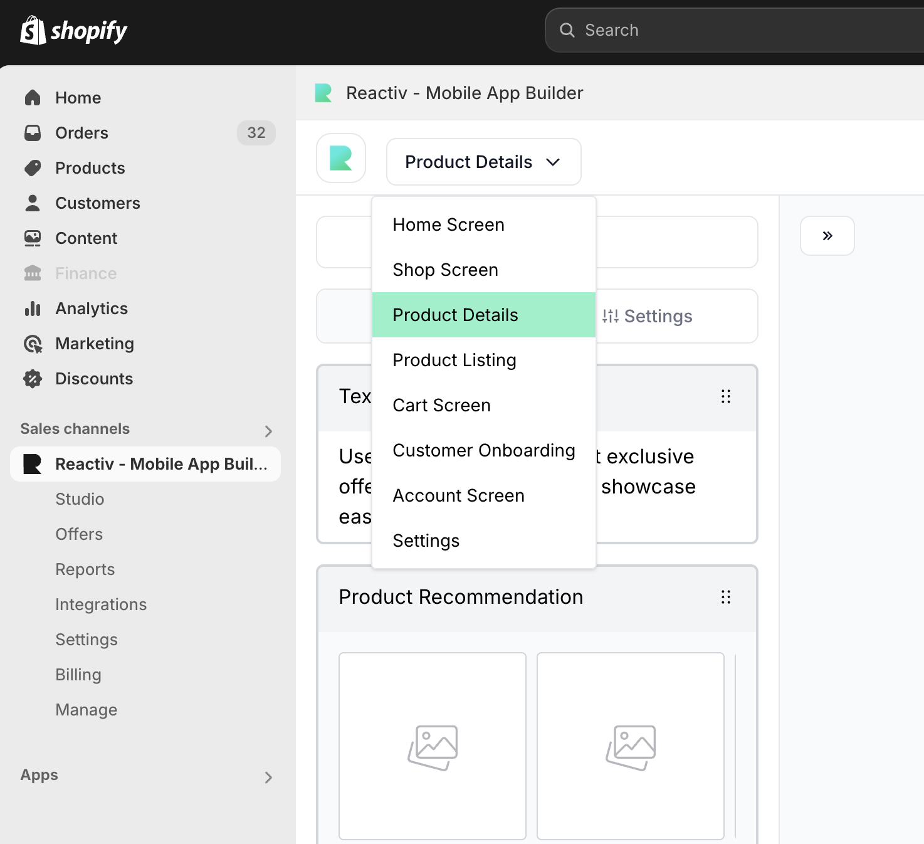Go to Billing in the Reactiv submenu
Image resolution: width=924 pixels, height=844 pixels.
pyautogui.click(x=78, y=675)
